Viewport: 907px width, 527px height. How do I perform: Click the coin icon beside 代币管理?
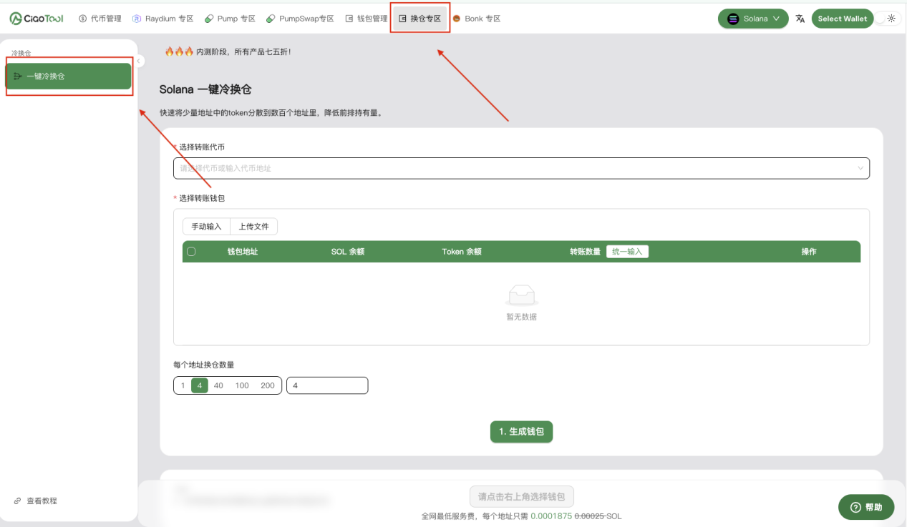[82, 19]
